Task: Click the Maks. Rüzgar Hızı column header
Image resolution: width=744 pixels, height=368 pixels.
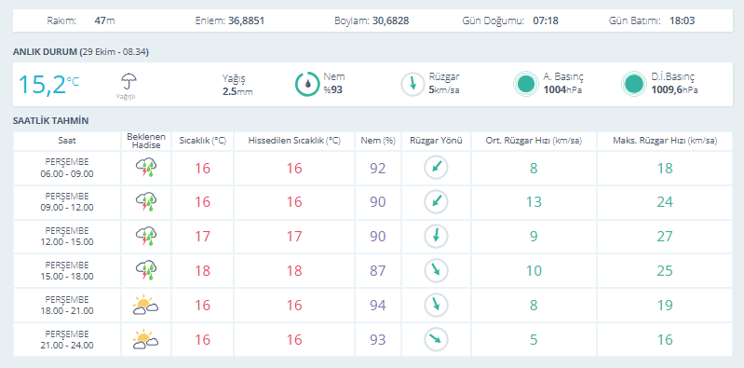Action: 665,141
